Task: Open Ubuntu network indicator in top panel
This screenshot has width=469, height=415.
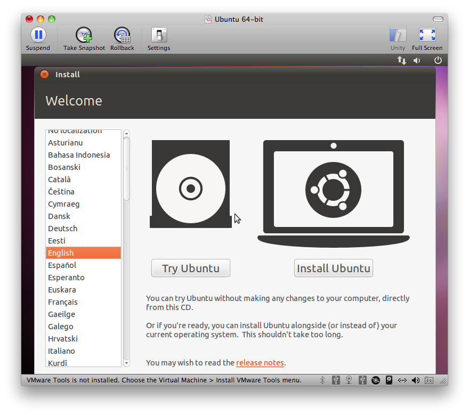Action: (402, 61)
